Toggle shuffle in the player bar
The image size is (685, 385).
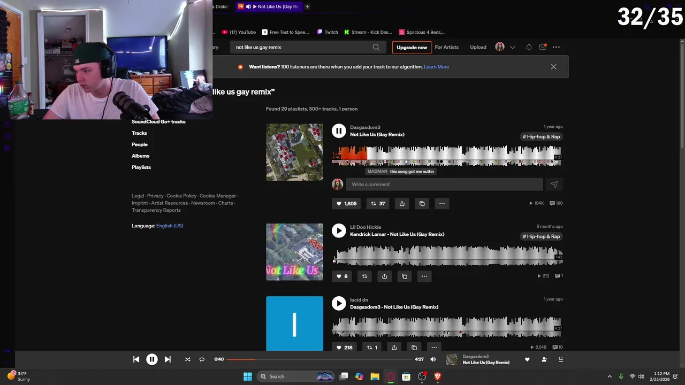(x=187, y=359)
